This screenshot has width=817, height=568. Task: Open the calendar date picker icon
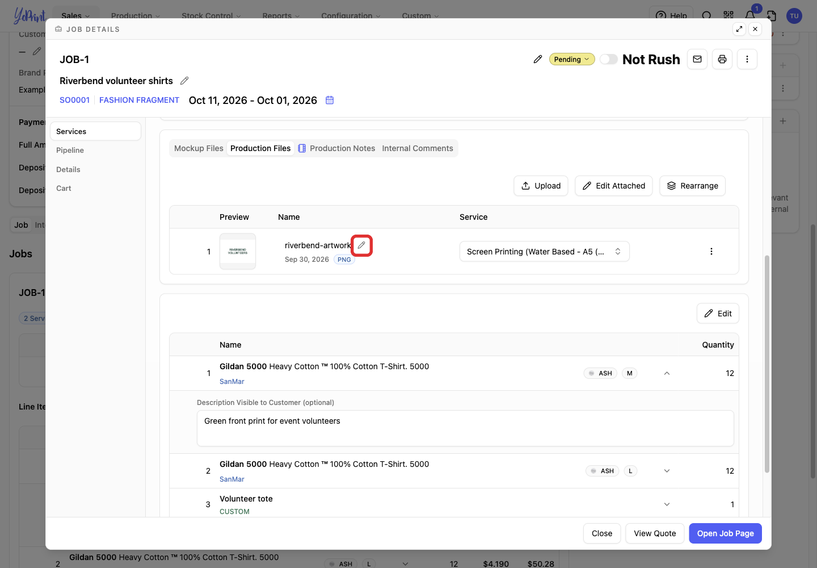tap(330, 100)
